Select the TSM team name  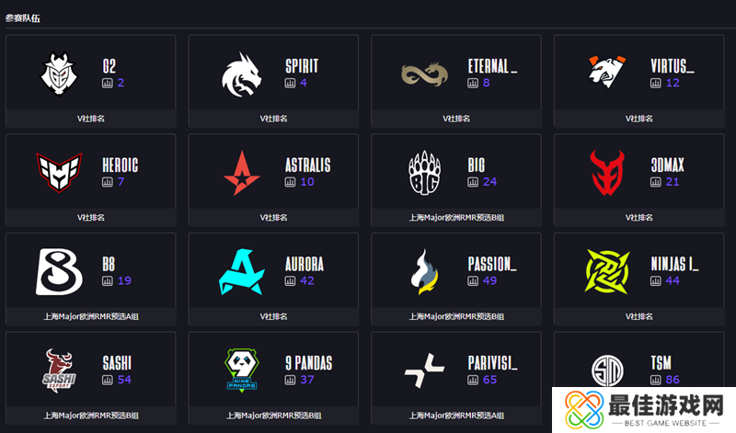point(661,362)
